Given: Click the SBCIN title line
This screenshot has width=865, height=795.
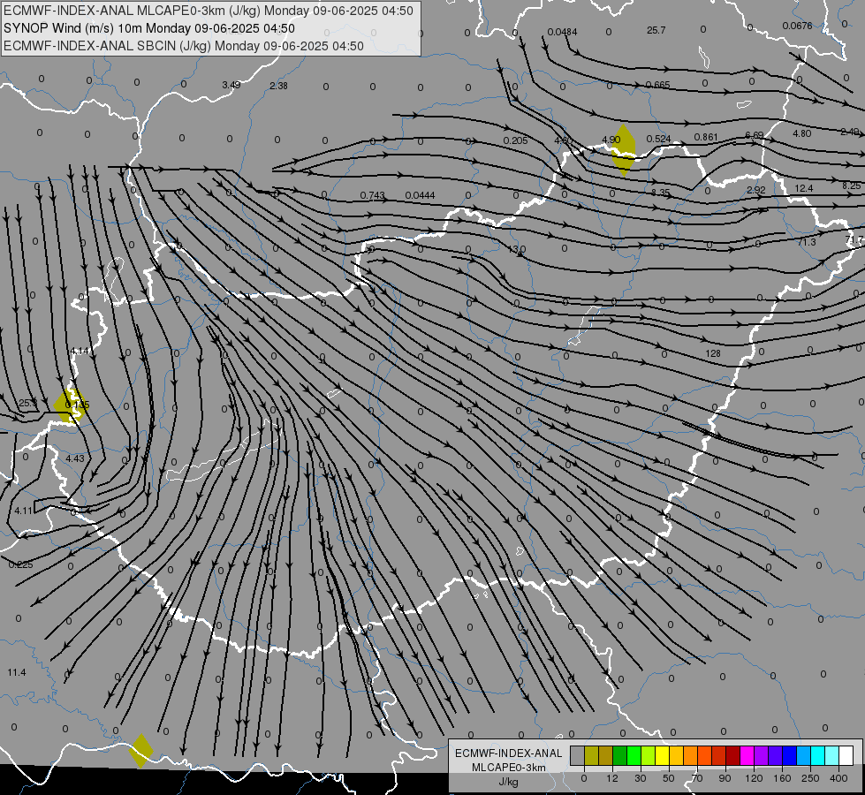Looking at the screenshot, I should pos(184,46).
